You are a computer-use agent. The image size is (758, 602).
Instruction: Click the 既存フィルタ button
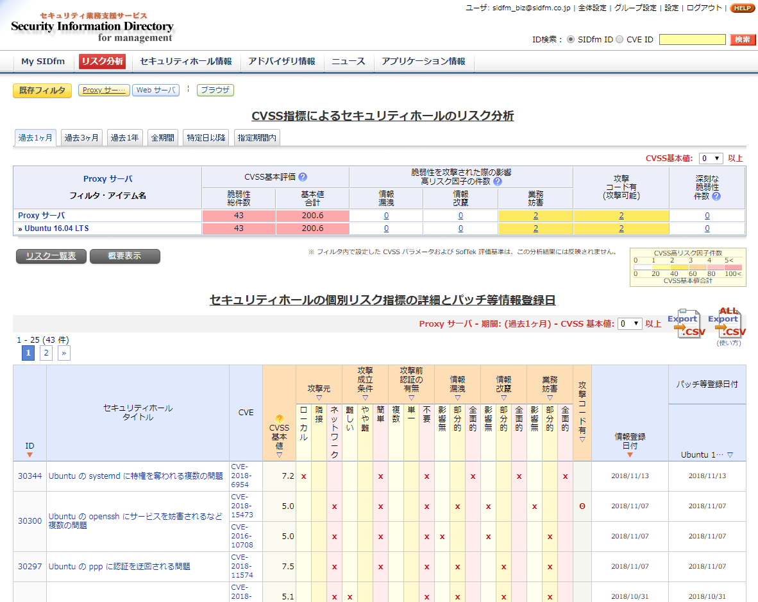tap(42, 90)
